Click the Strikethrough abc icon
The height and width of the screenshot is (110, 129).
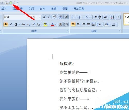click(23, 24)
